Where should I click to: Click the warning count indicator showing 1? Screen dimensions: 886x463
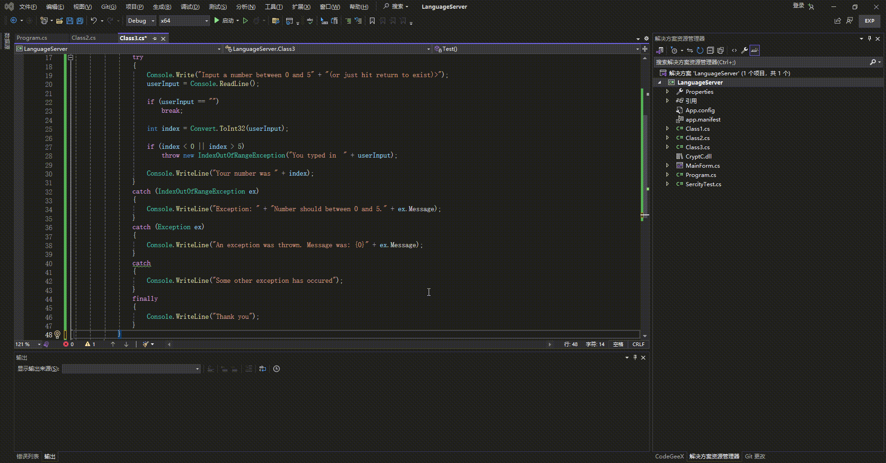pos(90,344)
